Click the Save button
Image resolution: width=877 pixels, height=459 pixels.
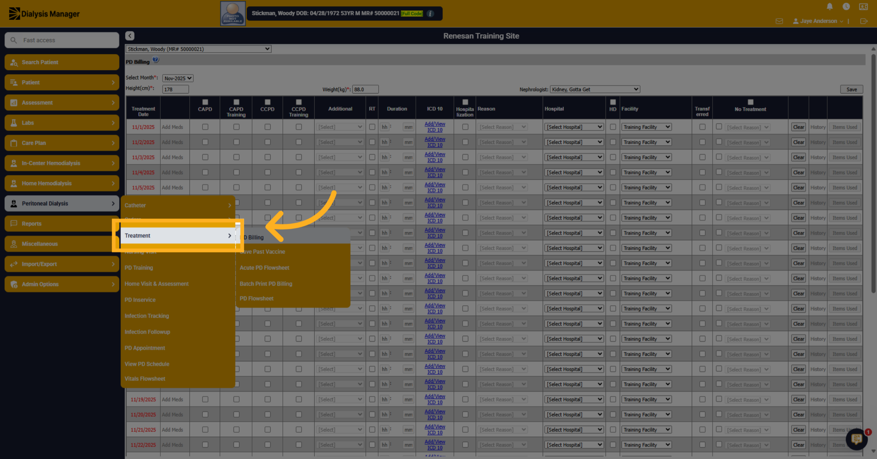tap(851, 89)
